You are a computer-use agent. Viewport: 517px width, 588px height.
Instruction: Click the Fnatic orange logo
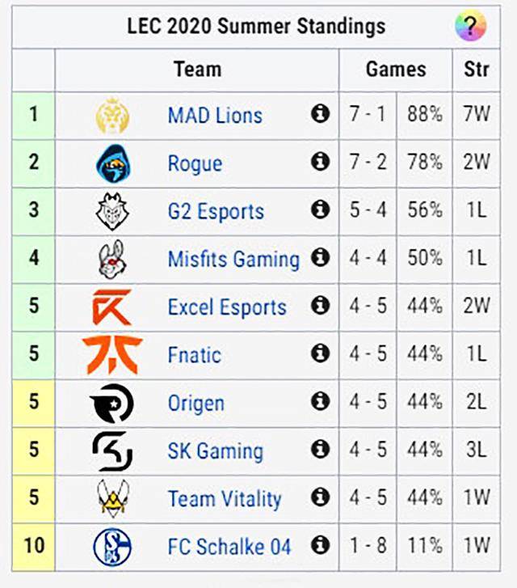point(111,355)
